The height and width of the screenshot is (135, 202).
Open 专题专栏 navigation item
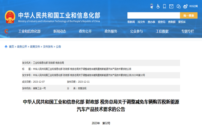(x=188, y=31)
